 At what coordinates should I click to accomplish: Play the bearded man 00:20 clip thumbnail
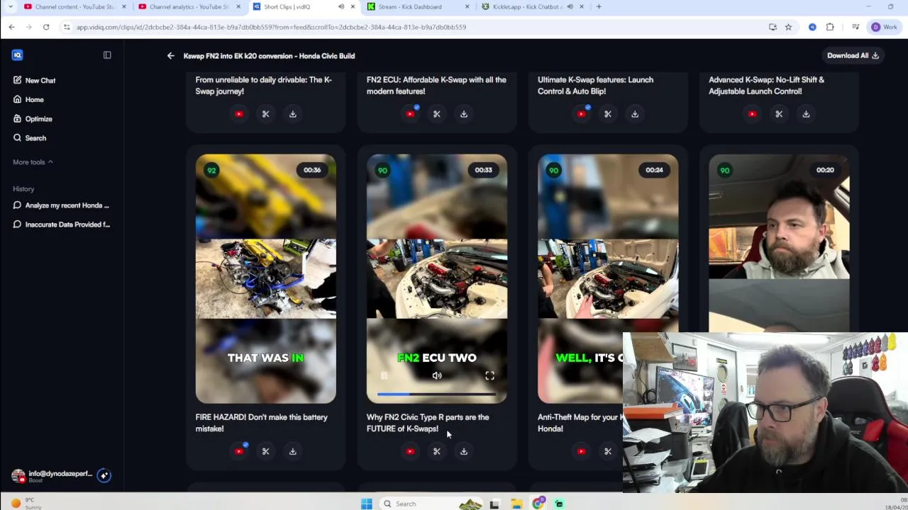tap(779, 243)
